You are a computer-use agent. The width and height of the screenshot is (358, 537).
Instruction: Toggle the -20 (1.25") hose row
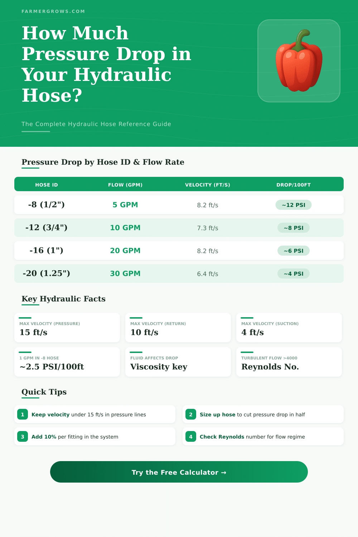tap(179, 274)
